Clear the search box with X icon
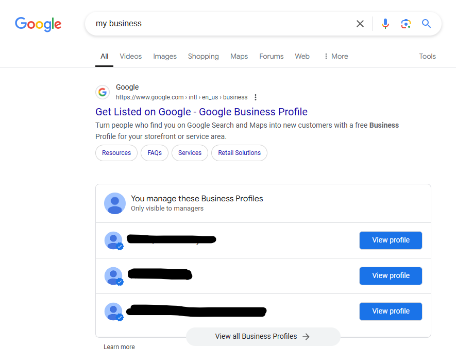Viewport: 456px width, 364px height. pos(360,24)
